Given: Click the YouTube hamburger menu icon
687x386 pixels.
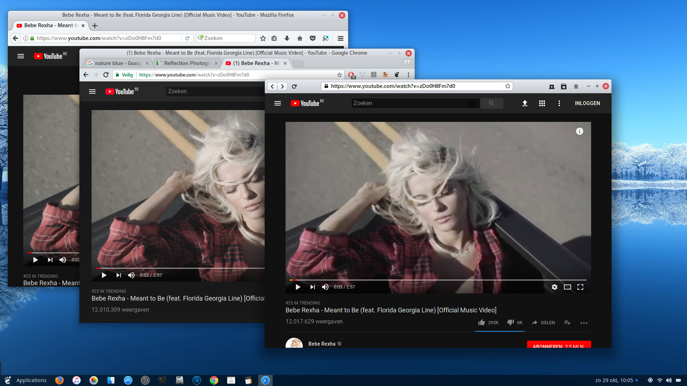Looking at the screenshot, I should coord(277,103).
